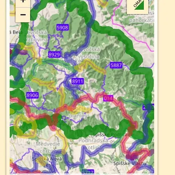This screenshot has height=175, width=175.
Task: Select the magenta route badge 014
Action: [x=108, y=98]
